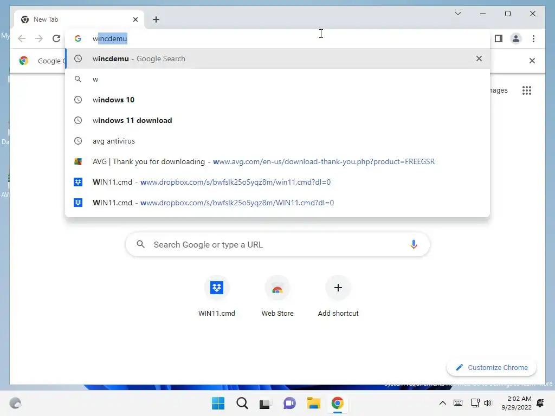Screen dimensions: 555x416
Task: Go back using the back arrow
Action: pos(22,38)
